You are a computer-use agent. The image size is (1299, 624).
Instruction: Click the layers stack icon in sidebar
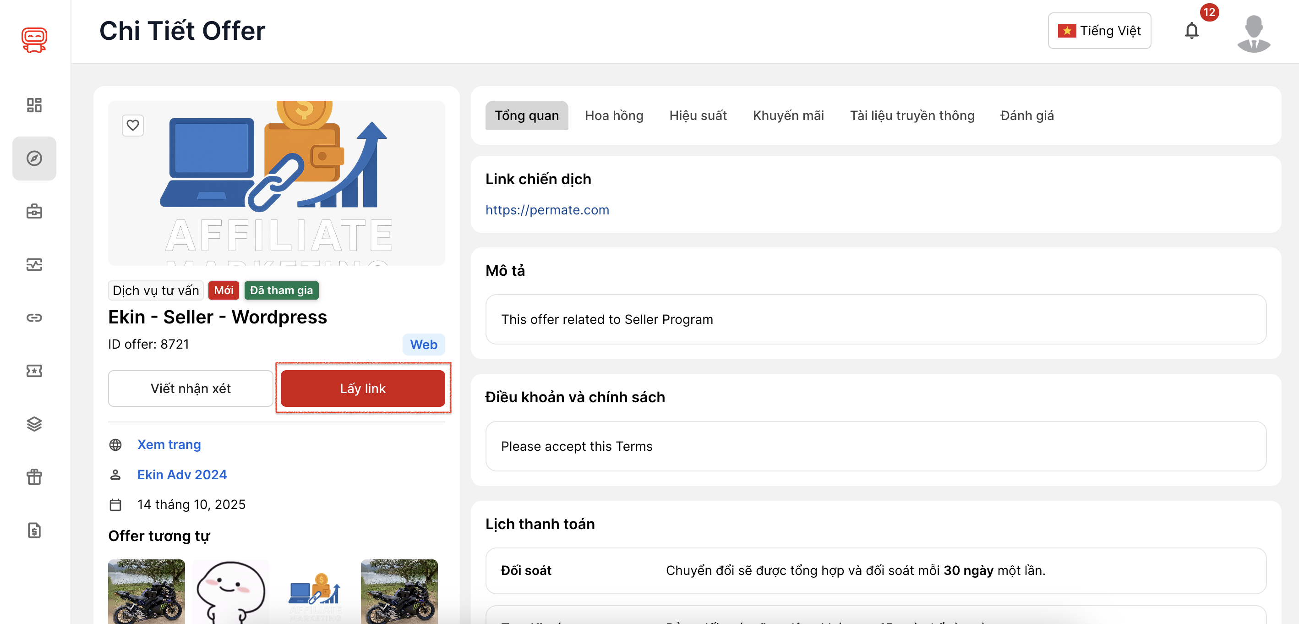34,424
